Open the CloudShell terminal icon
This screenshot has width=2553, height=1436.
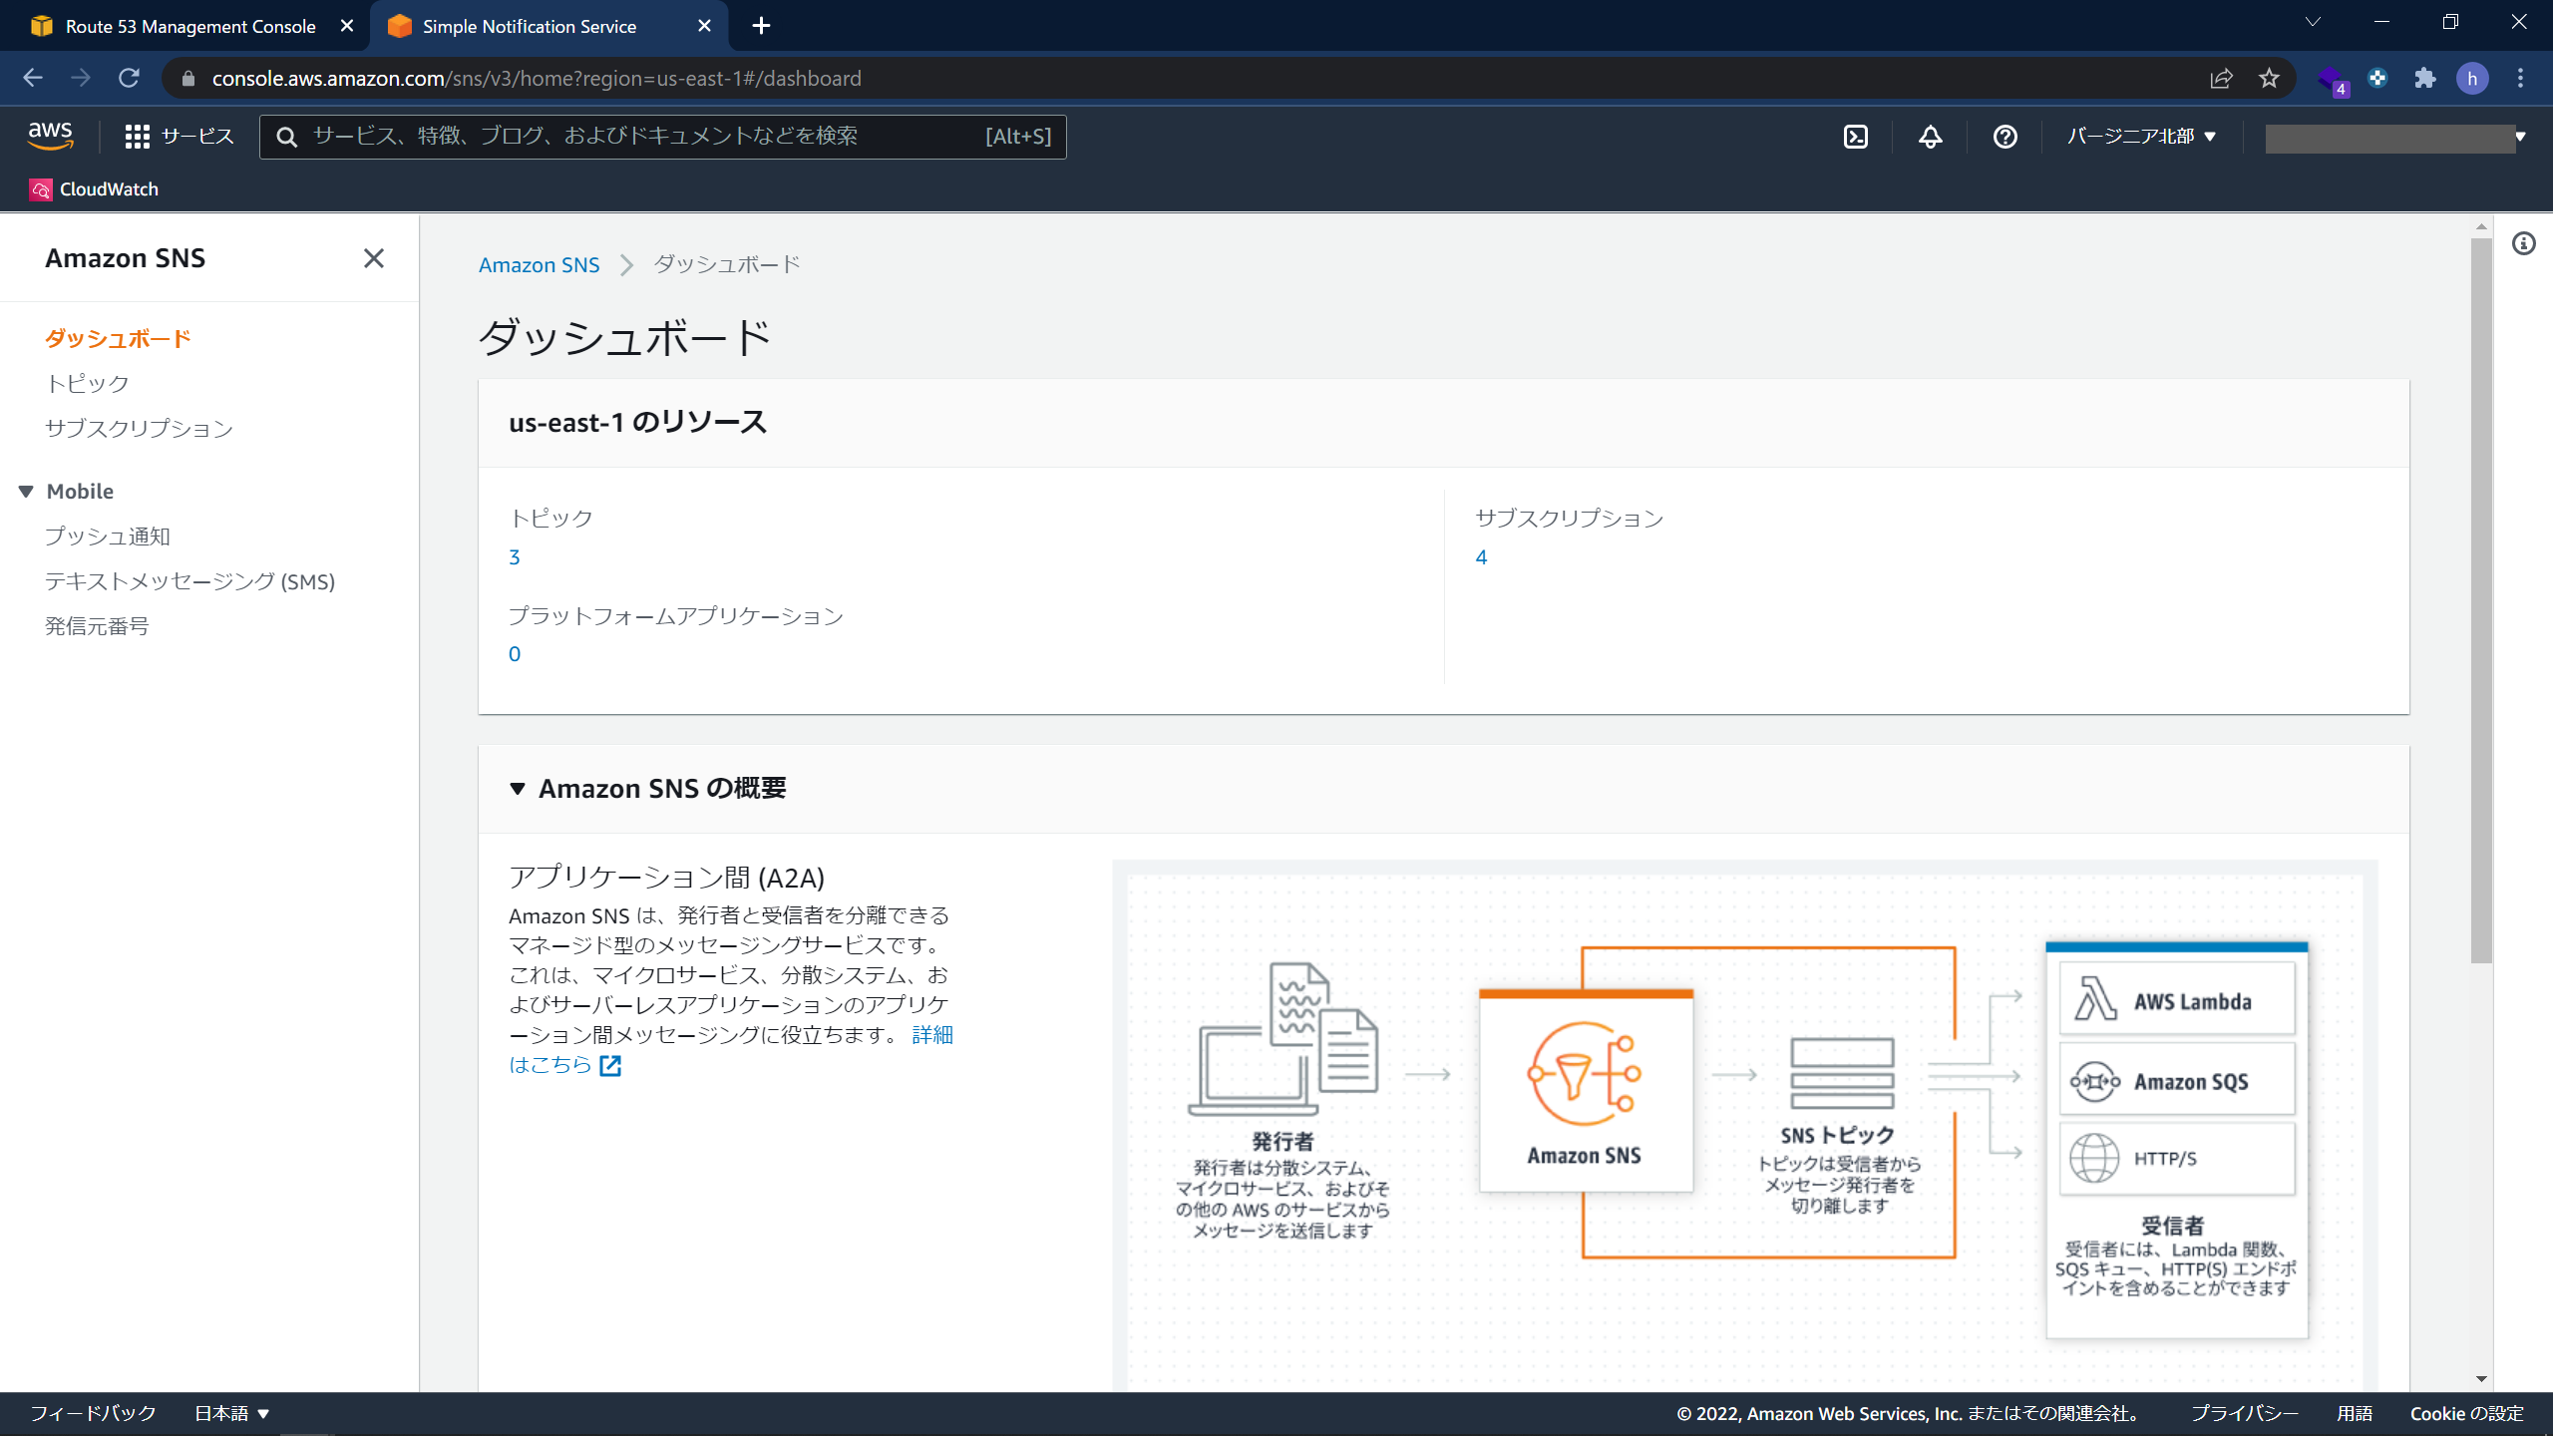pos(1856,137)
